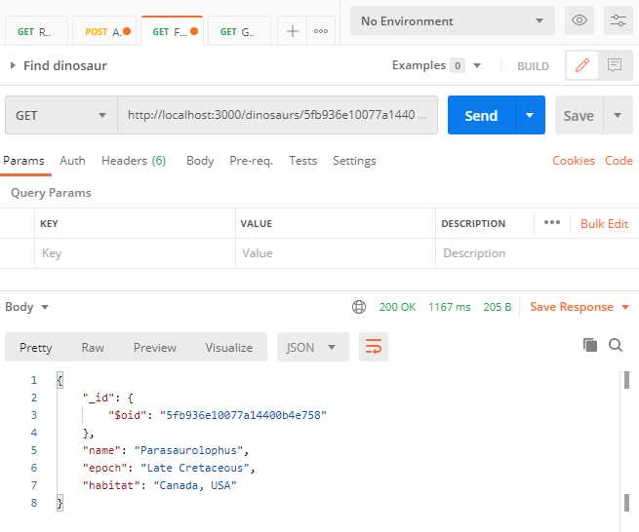The height and width of the screenshot is (532, 639).
Task: Open manage environments settings icon
Action: pos(618,19)
